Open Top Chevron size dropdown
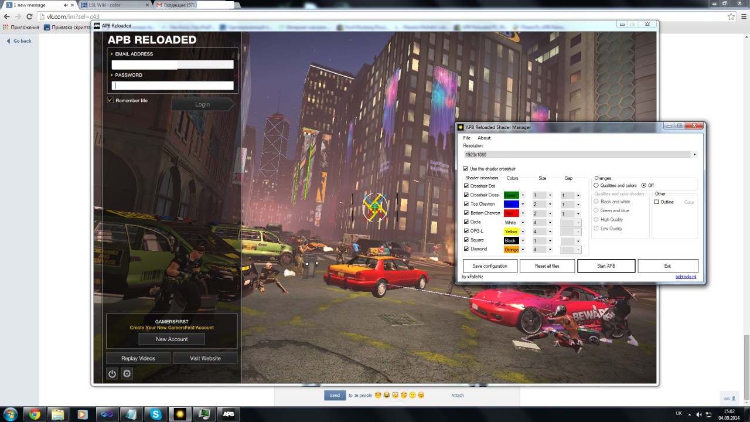Screen dimensions: 750x422 coord(550,205)
